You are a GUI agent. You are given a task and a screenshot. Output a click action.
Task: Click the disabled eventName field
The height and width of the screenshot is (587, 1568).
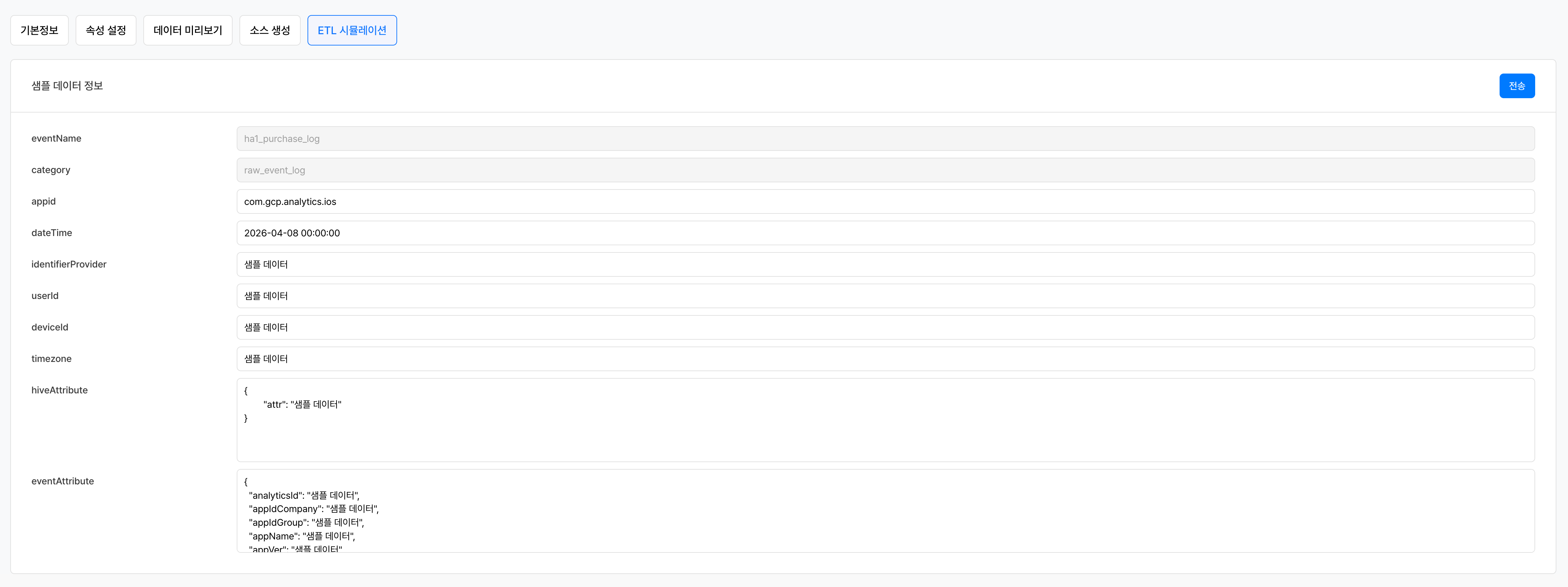tap(885, 139)
